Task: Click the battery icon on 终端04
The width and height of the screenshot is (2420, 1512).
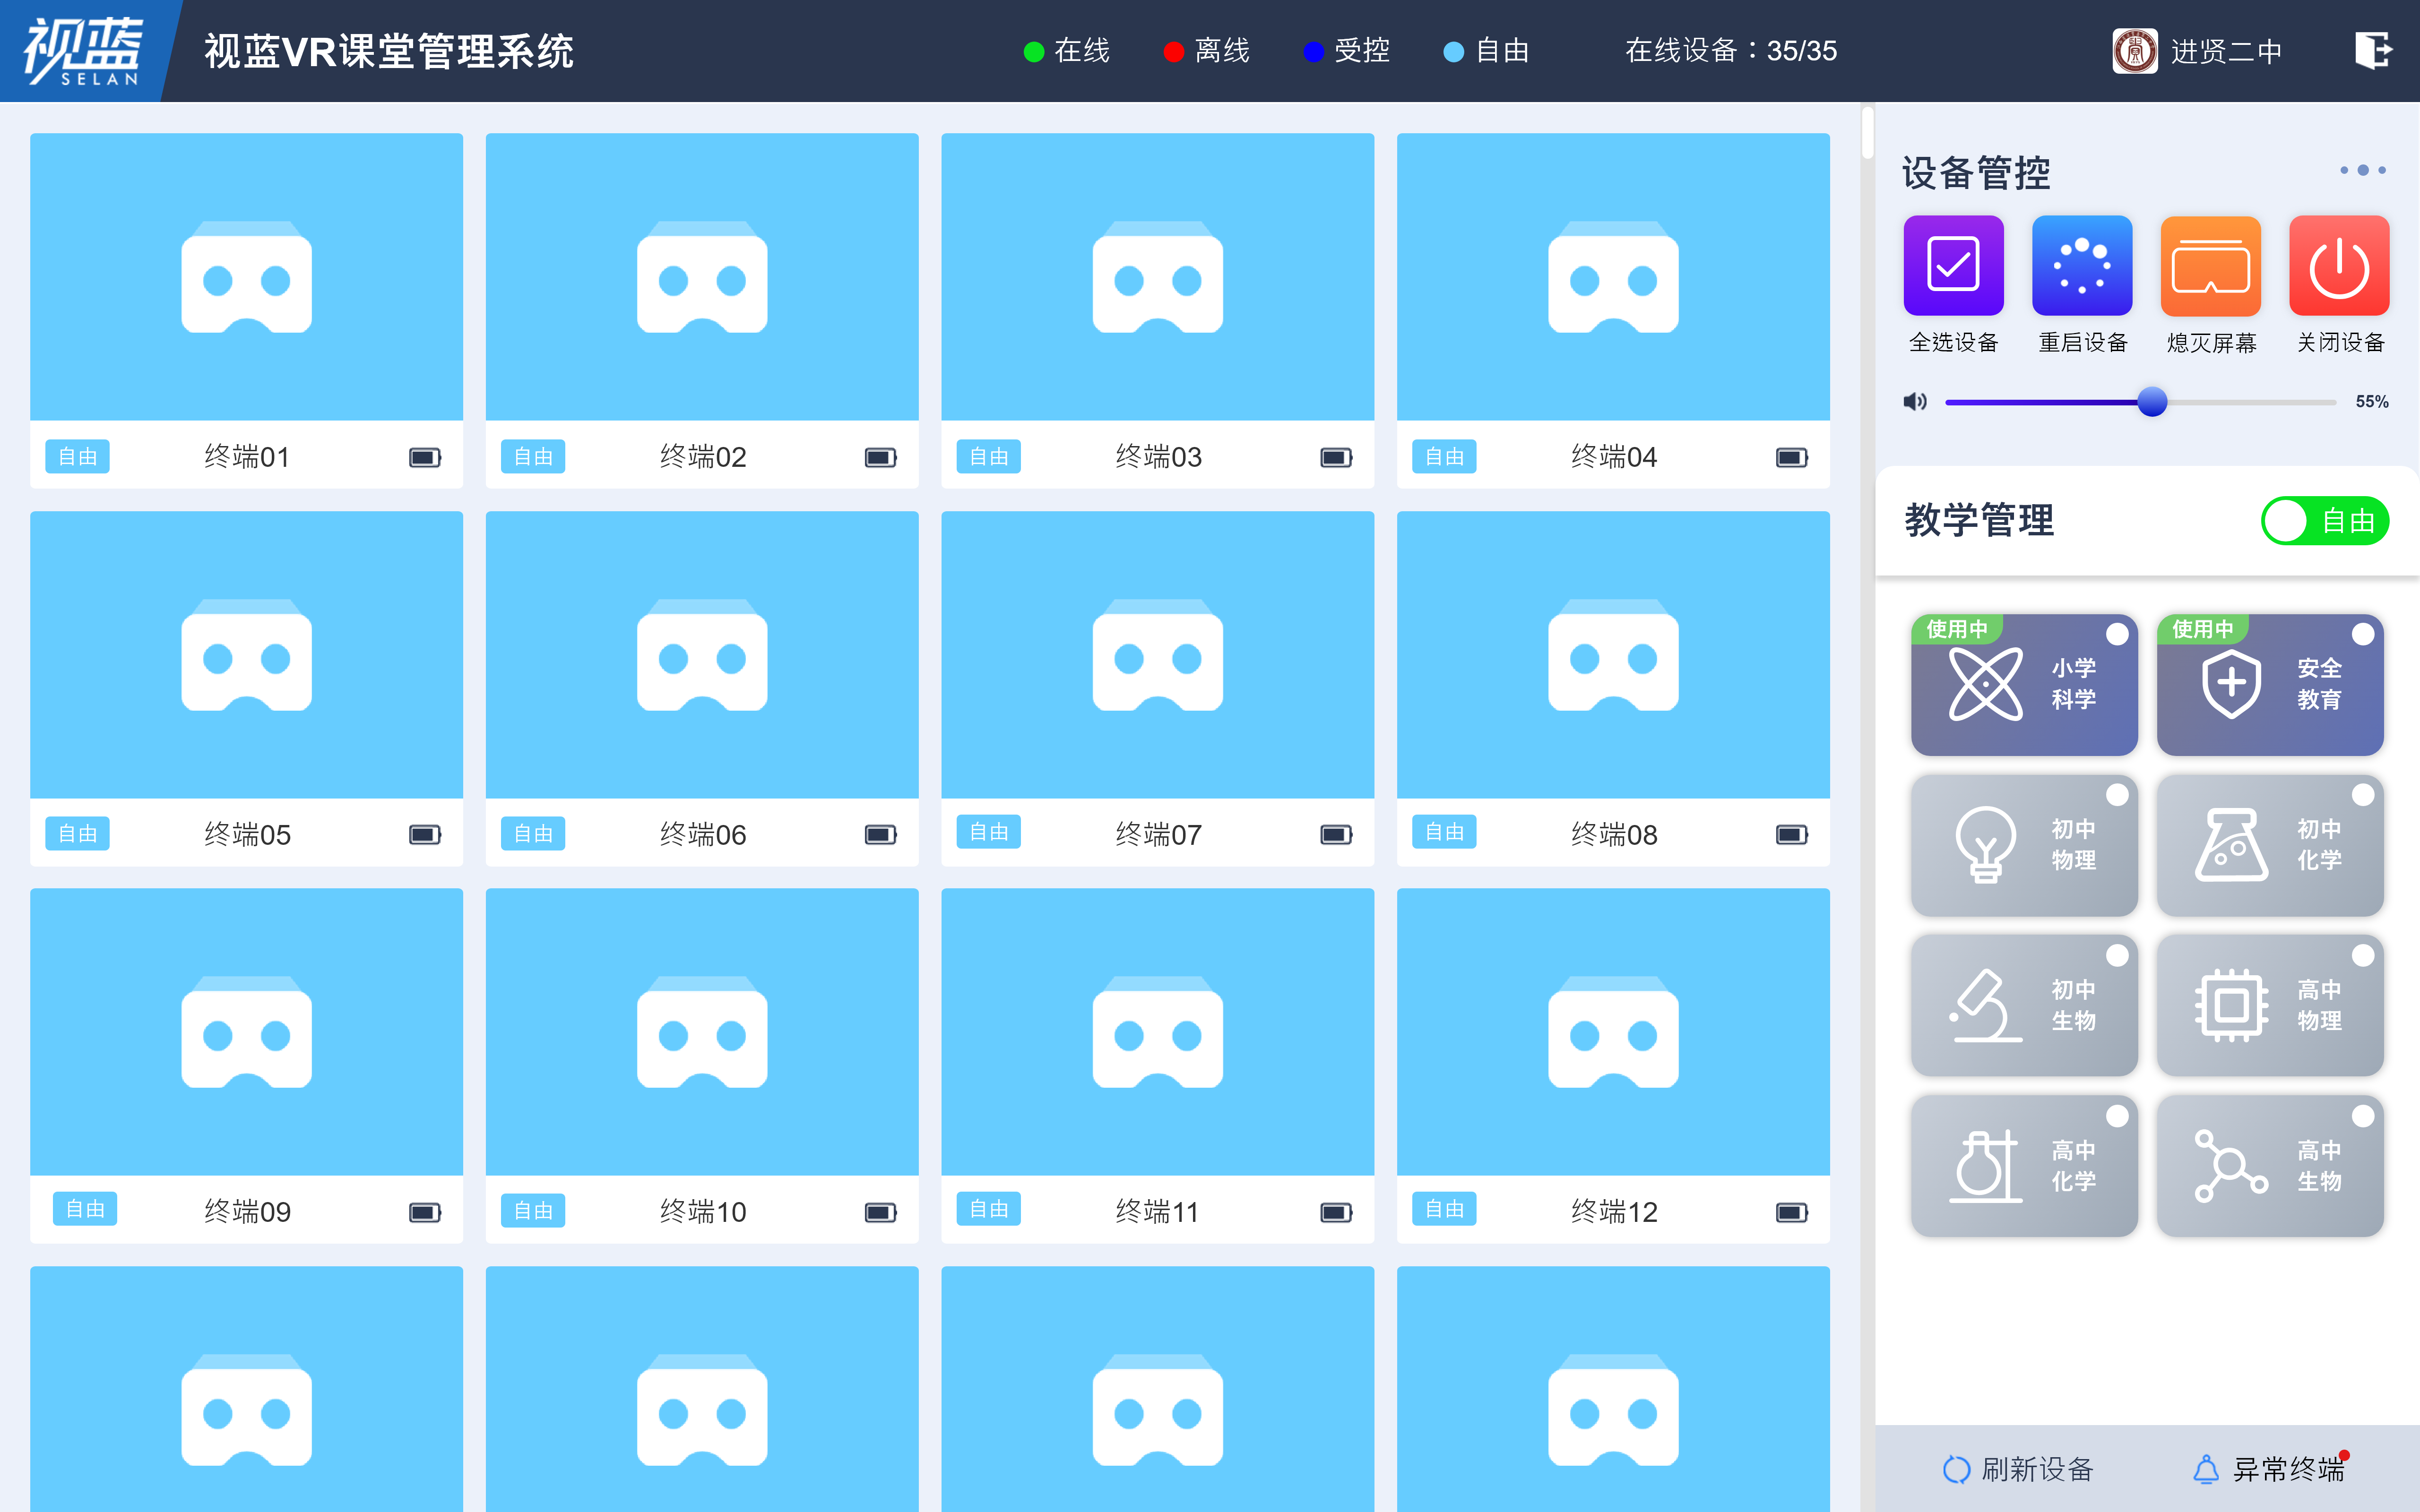Action: click(x=1792, y=457)
